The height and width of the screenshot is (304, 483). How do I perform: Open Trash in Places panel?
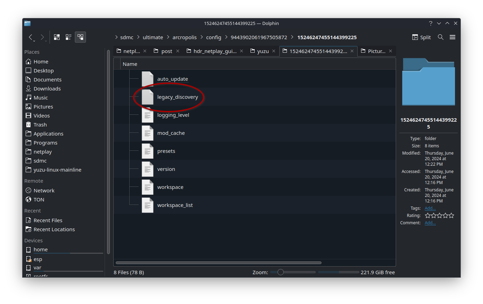coord(64,124)
